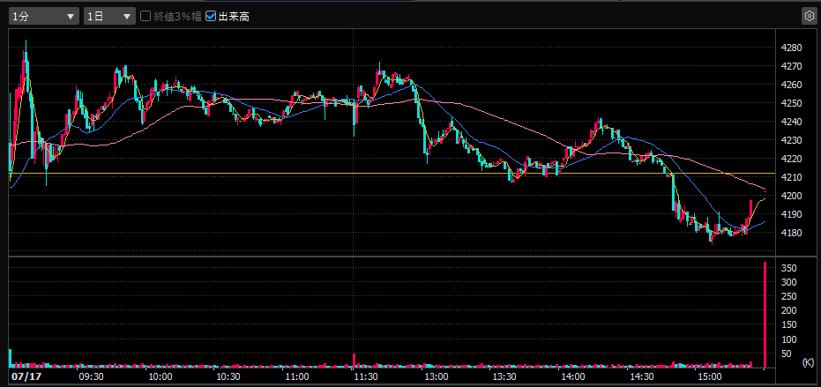Click the 09:30 time axis label
Viewport: 821px width, 387px height.
[92, 376]
